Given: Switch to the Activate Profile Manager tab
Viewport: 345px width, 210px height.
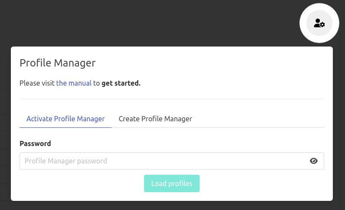Looking at the screenshot, I should (x=66, y=119).
